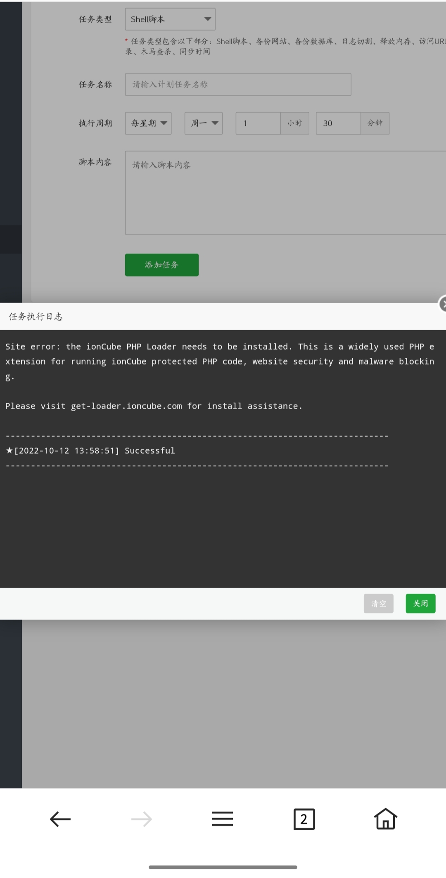Click the hour input field showing 1
This screenshot has width=446, height=878.
point(258,123)
